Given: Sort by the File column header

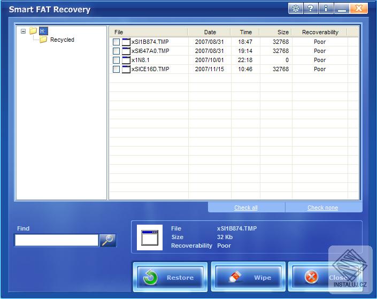Looking at the screenshot, I should (149, 32).
